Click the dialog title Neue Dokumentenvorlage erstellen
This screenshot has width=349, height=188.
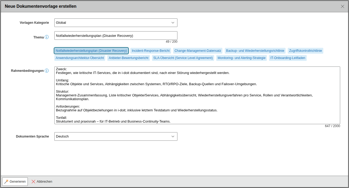(41, 6)
